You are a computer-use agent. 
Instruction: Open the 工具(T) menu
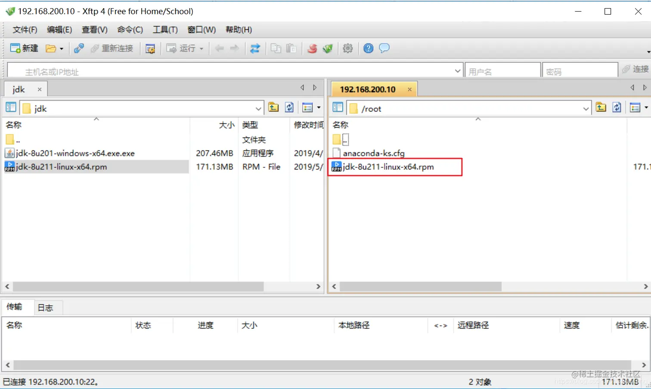(165, 30)
